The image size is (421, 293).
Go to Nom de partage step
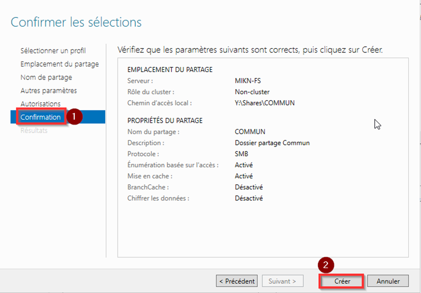pos(46,77)
